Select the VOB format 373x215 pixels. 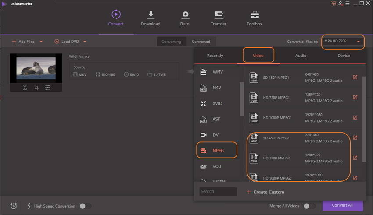pyautogui.click(x=217, y=166)
